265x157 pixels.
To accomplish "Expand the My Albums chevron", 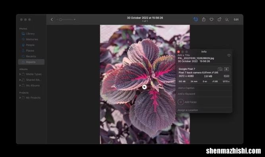I will click(20, 86).
